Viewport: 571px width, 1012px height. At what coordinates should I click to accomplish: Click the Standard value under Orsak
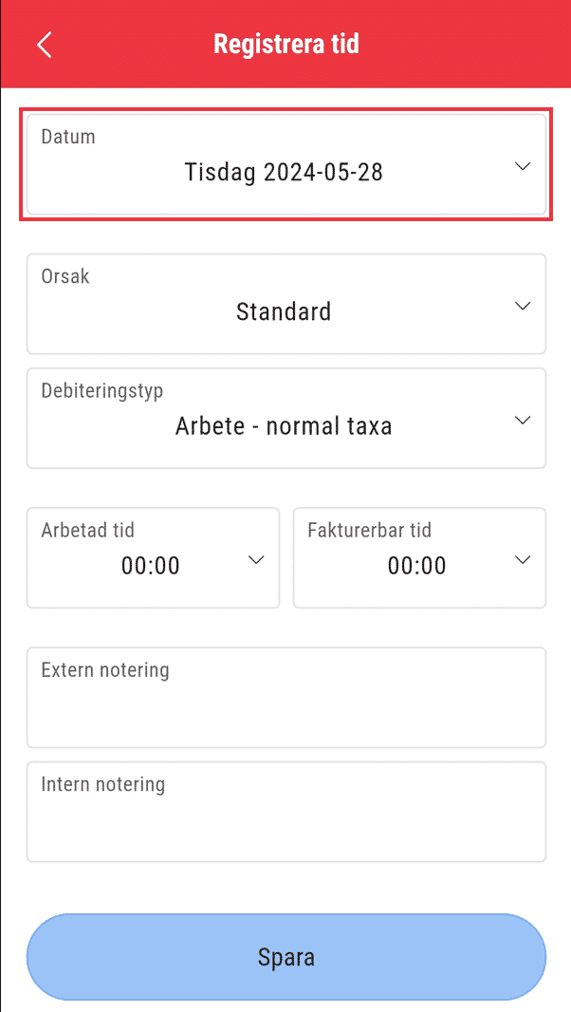284,311
